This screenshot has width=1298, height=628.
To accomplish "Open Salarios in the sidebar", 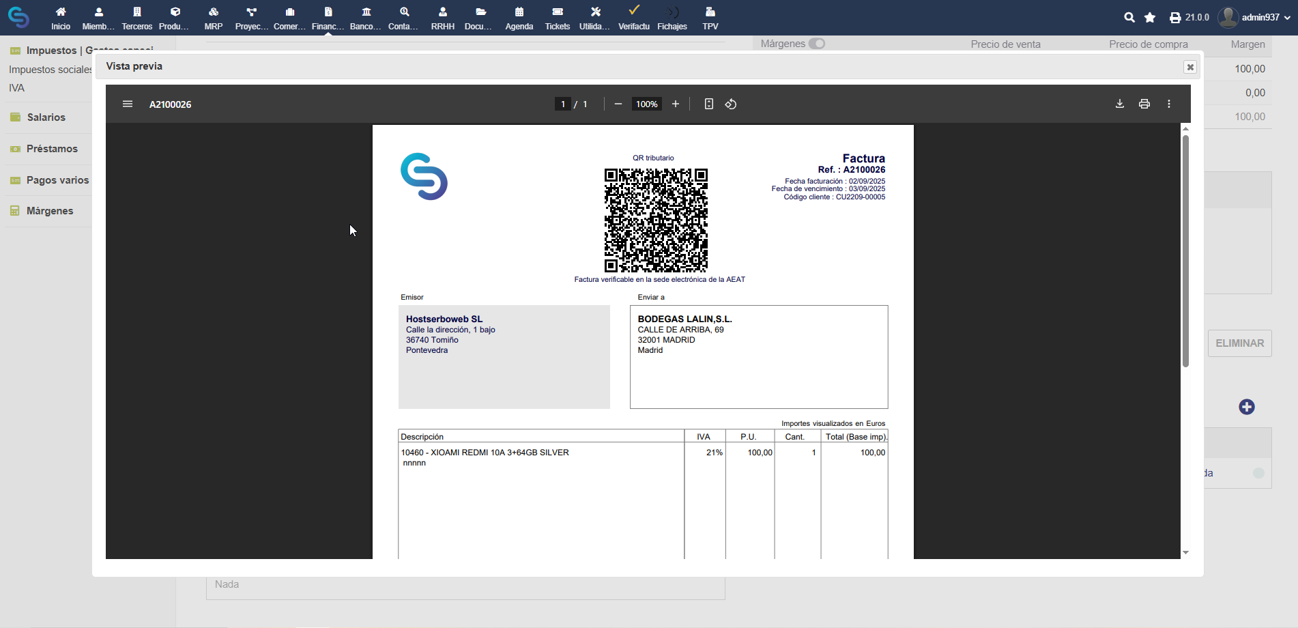I will click(46, 117).
